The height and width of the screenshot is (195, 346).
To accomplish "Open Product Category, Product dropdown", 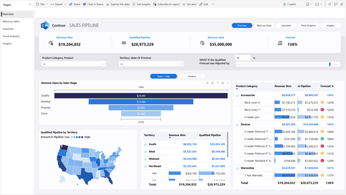I will point(74,64).
